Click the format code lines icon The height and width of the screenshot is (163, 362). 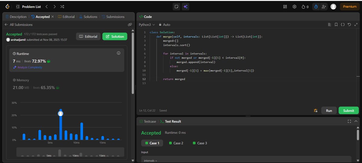[329, 25]
